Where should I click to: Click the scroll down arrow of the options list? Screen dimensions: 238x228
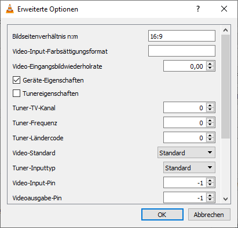[x=225, y=199]
